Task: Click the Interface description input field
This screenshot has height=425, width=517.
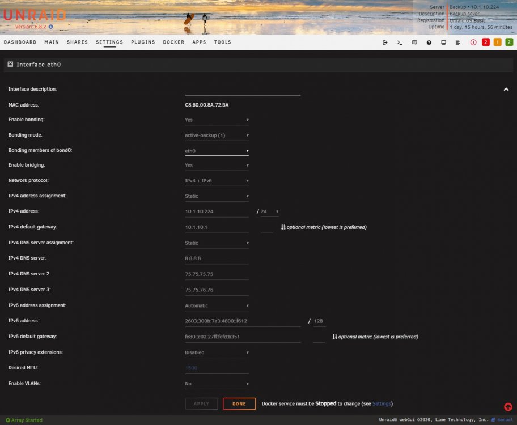Action: (243, 90)
